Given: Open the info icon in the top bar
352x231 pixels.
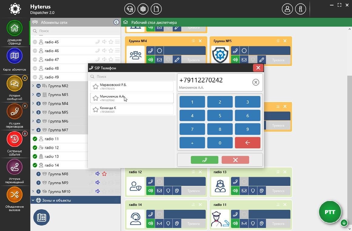Looking at the screenshot, I should 300,9.
